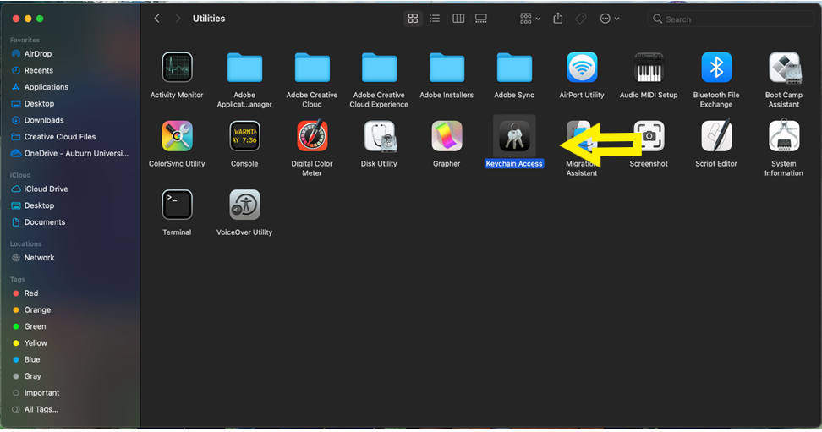Switch to column view
The height and width of the screenshot is (432, 822).
pos(458,19)
